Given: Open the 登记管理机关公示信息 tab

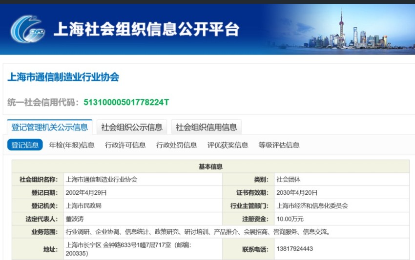Looking at the screenshot, I should [49, 127].
